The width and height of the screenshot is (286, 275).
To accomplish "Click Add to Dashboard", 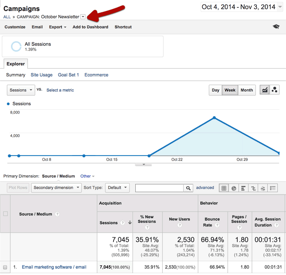I will click(x=90, y=27).
